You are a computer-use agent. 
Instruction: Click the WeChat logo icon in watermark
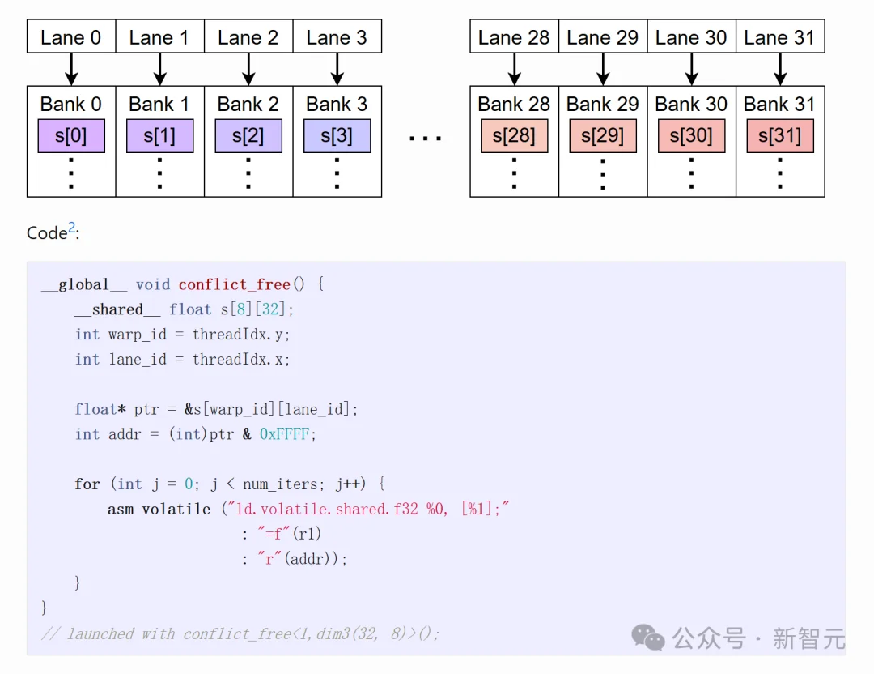point(650,638)
